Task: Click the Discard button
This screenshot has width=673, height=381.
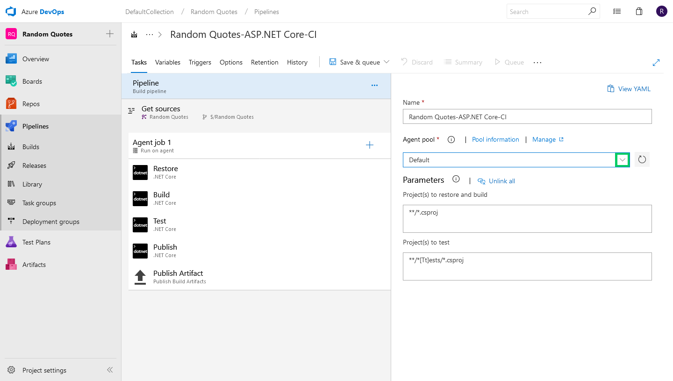Action: [417, 62]
